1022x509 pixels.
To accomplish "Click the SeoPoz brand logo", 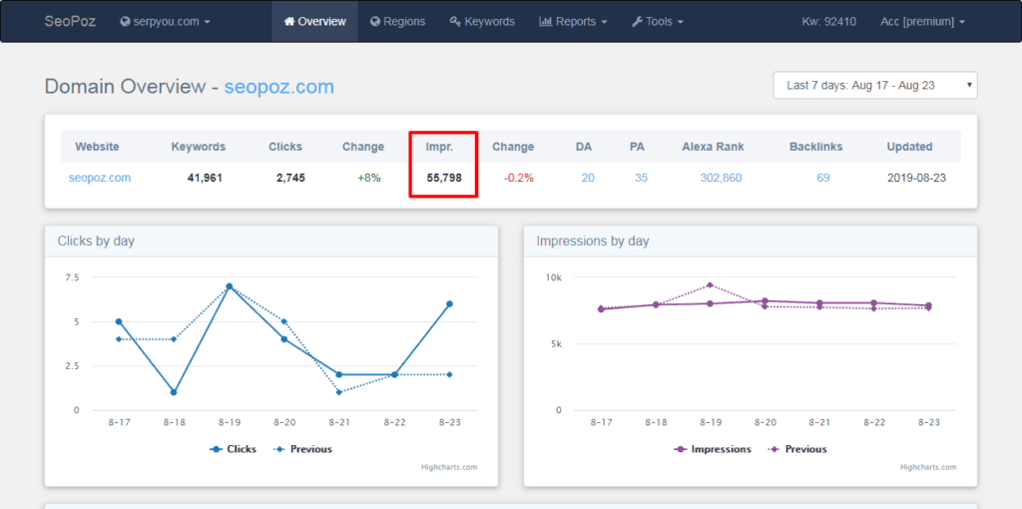I will (70, 22).
